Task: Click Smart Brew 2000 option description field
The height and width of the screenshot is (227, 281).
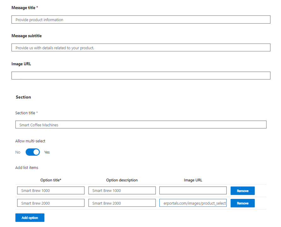Action: (122, 203)
